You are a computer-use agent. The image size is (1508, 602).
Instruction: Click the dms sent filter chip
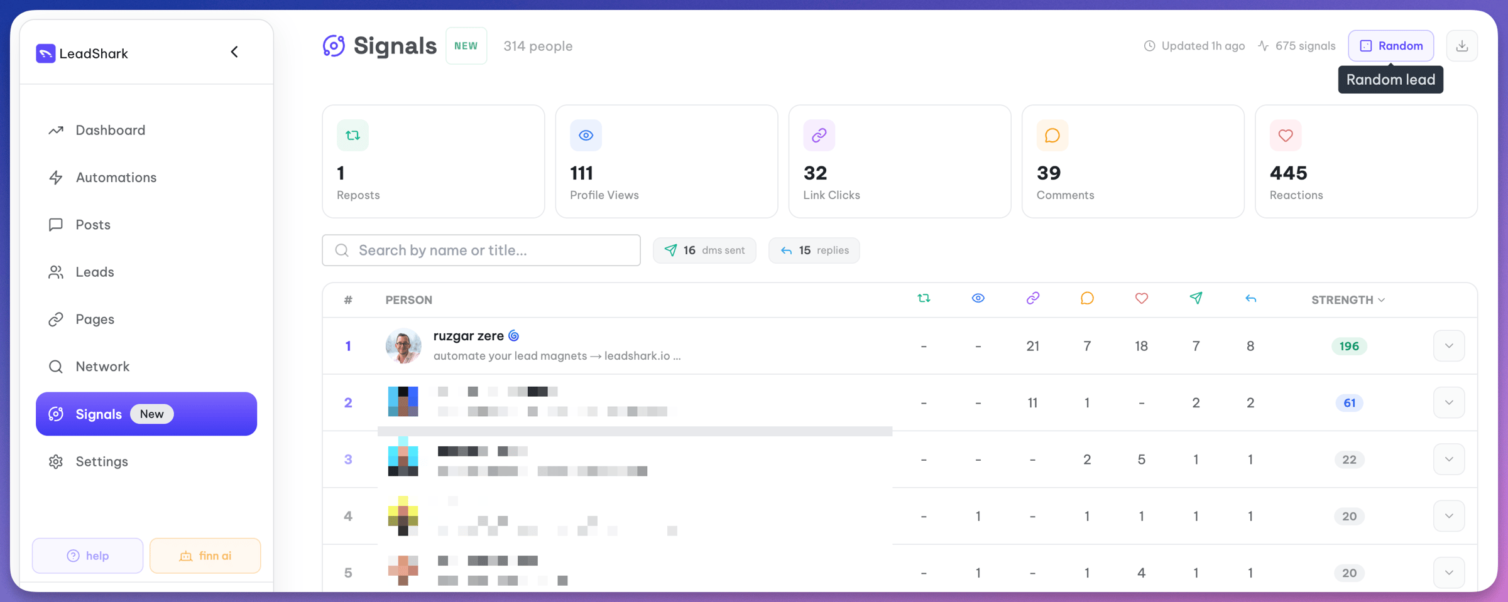click(x=704, y=250)
